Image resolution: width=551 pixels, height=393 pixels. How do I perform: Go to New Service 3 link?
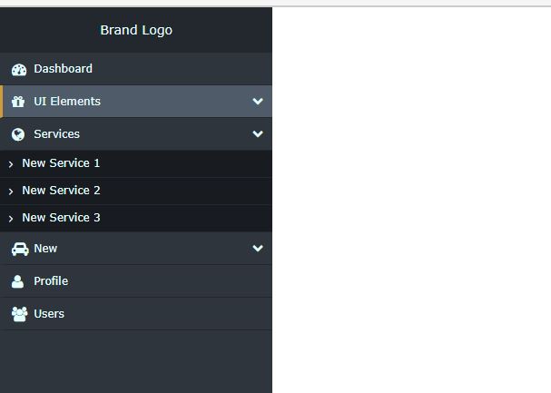136,218
